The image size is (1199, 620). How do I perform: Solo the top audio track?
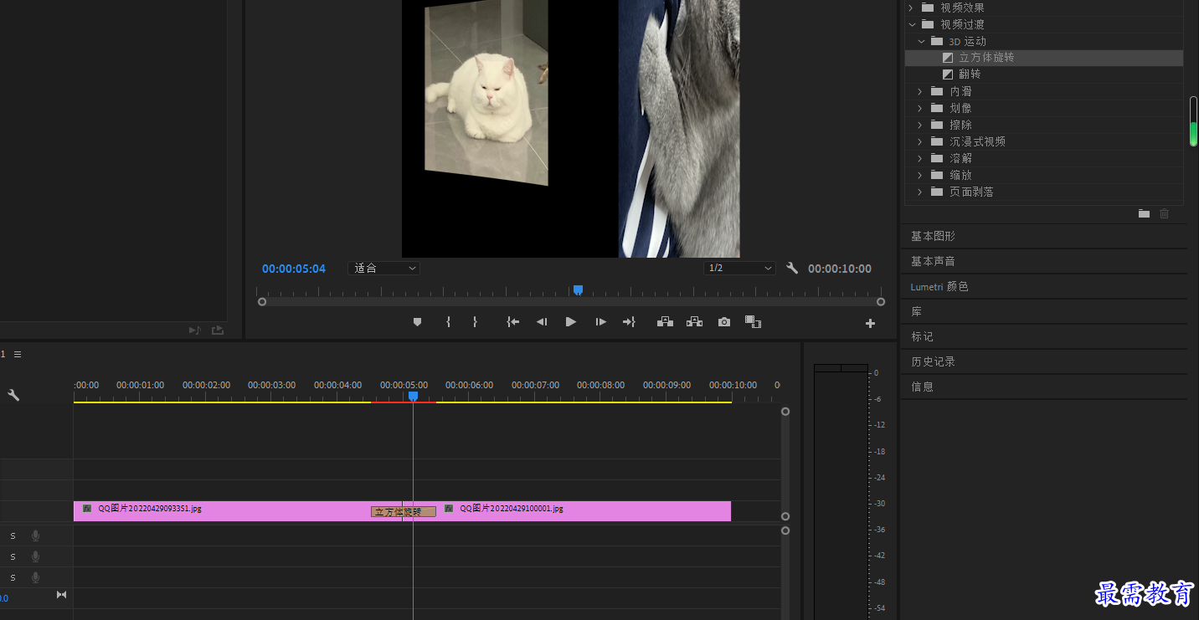tap(13, 535)
